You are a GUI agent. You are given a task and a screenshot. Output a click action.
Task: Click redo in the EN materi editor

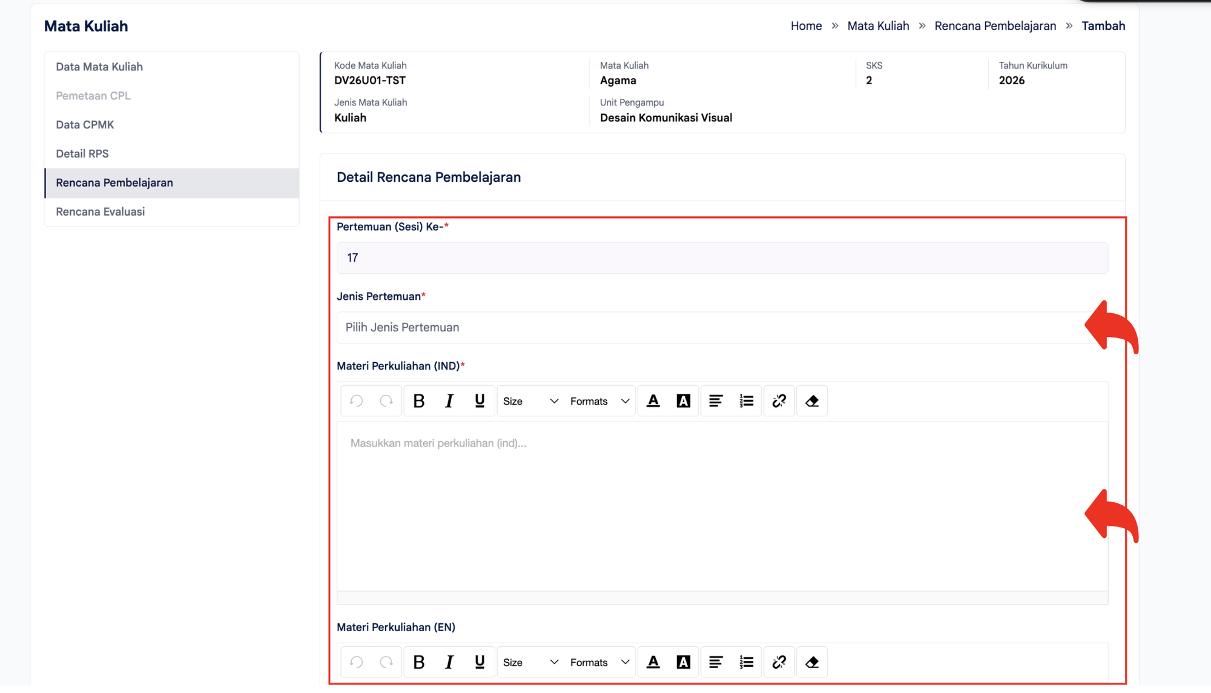(386, 662)
